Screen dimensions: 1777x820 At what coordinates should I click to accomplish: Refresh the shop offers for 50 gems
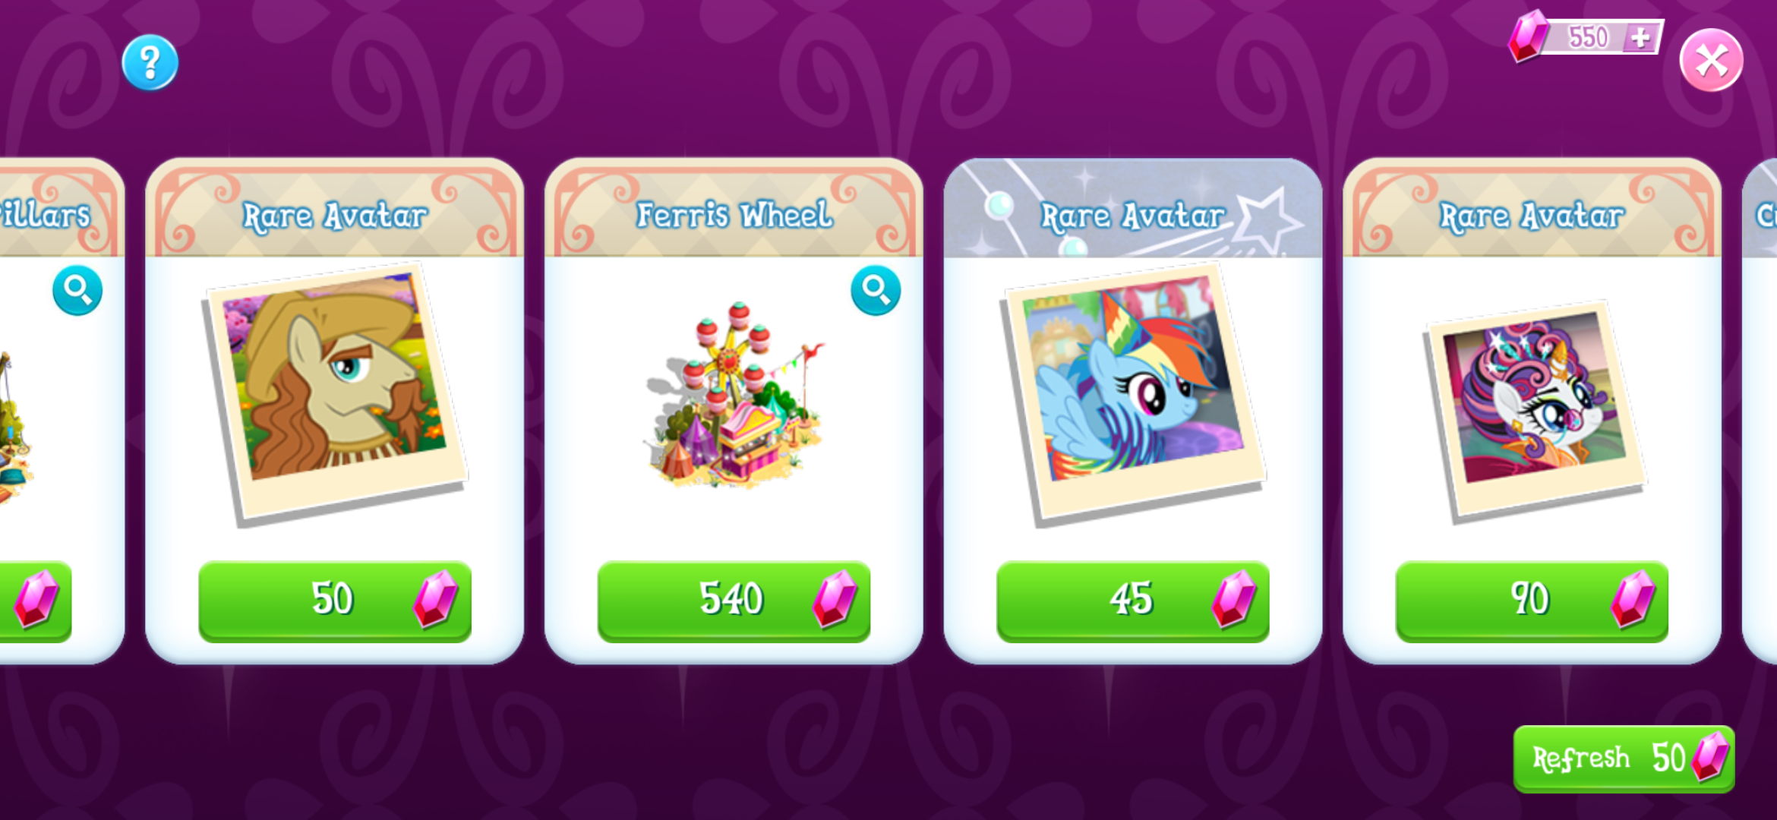[1624, 758]
